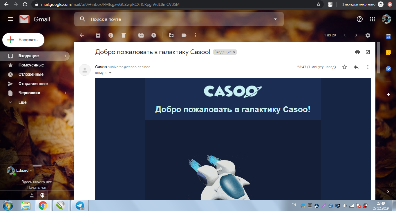Image resolution: width=396 pixels, height=211 pixels.
Task: Snooze the email with clock icon
Action: (154, 35)
